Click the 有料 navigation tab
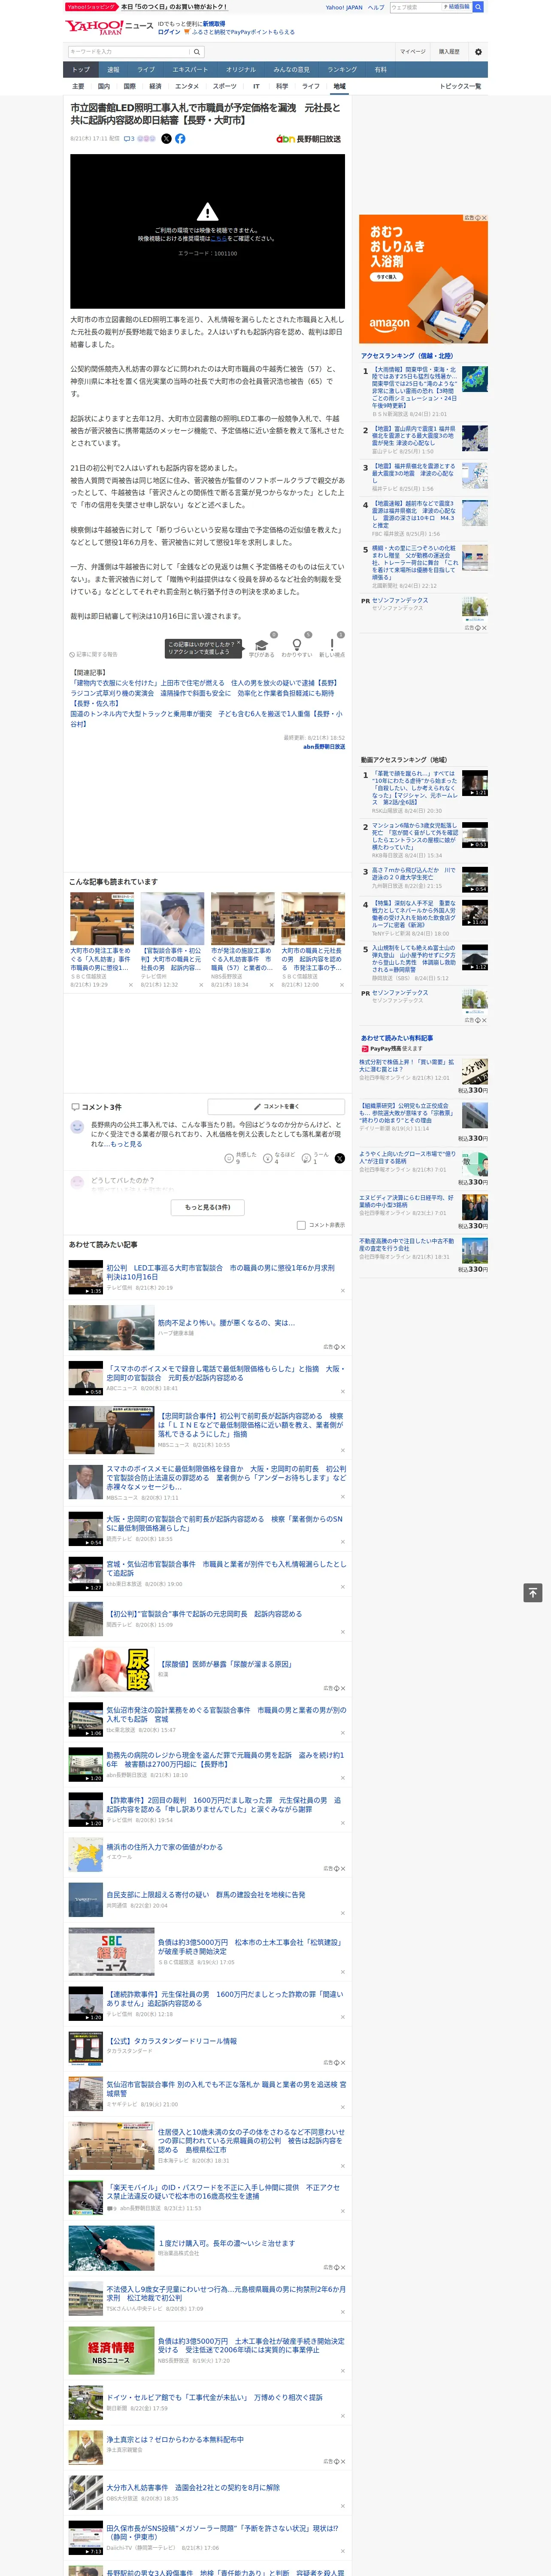 (380, 70)
